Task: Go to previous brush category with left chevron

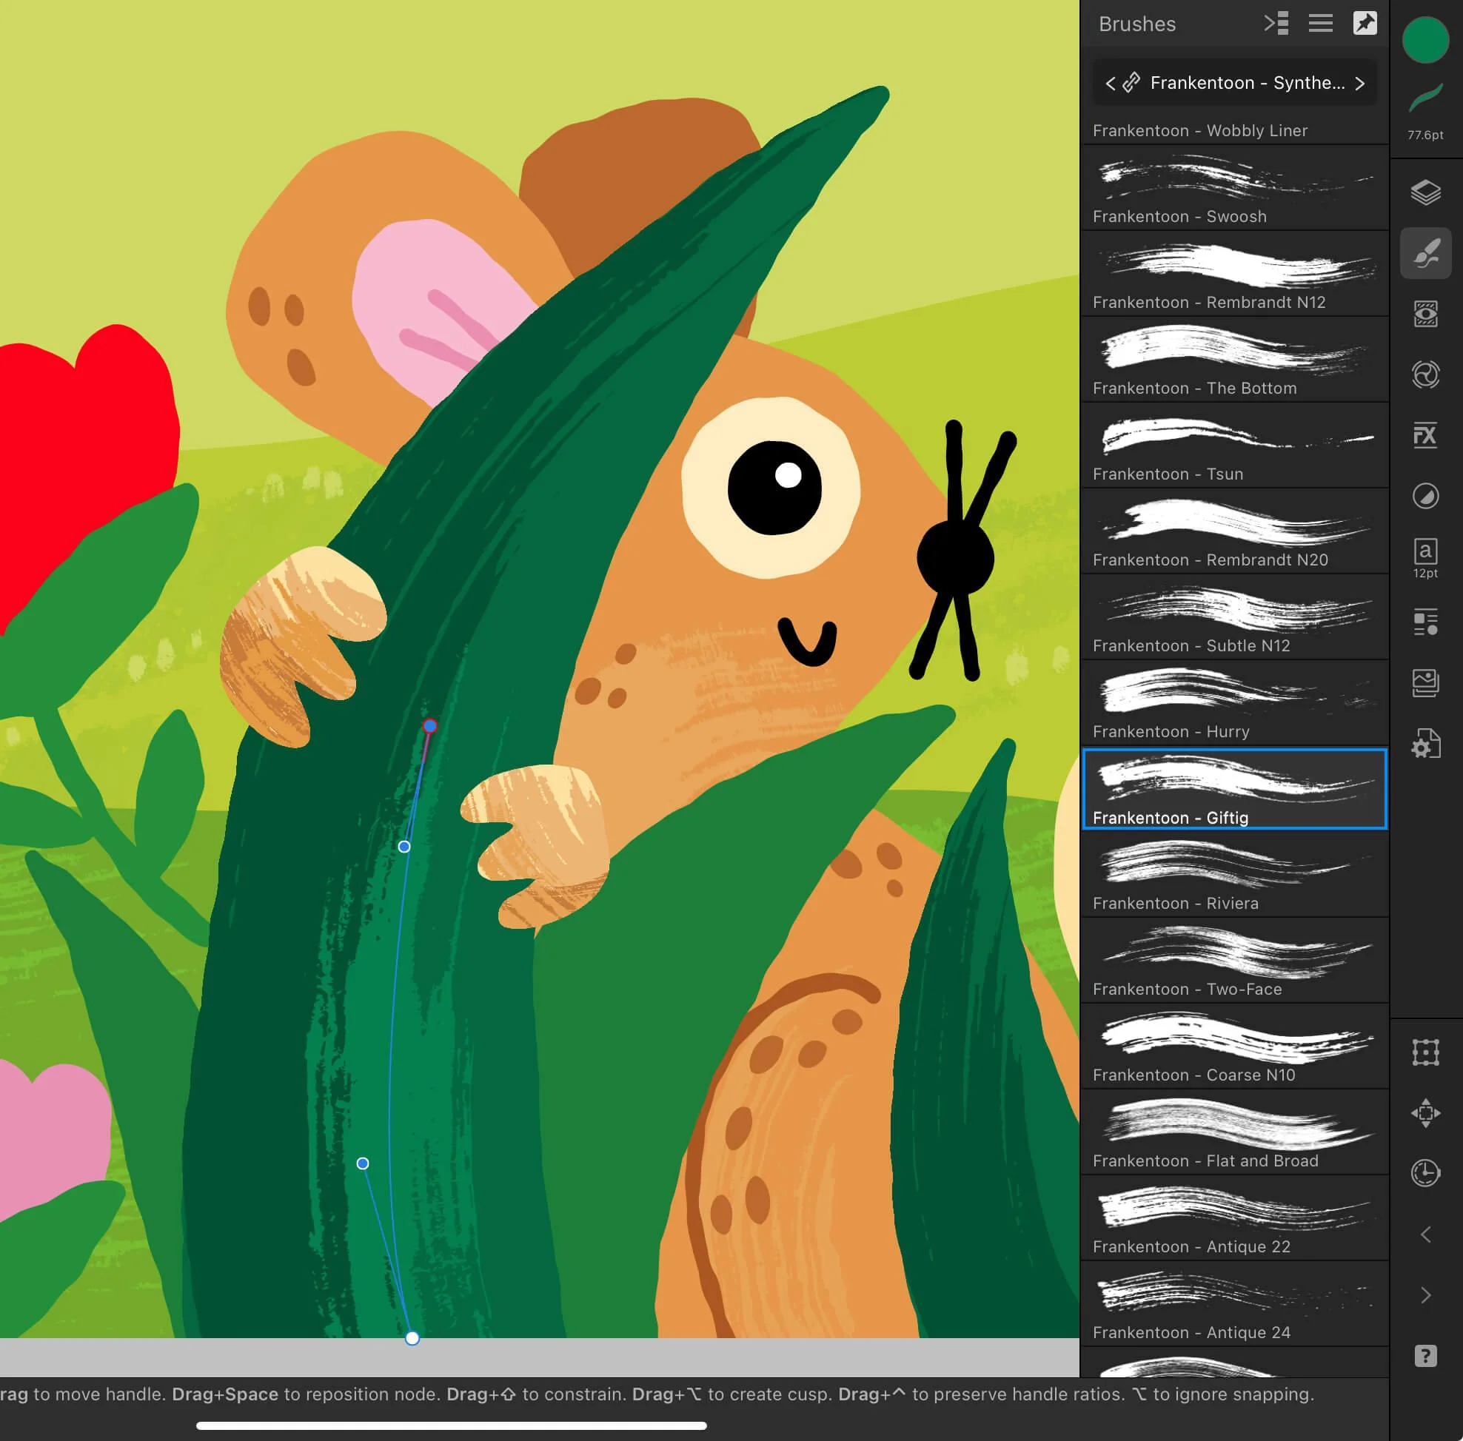Action: click(x=1111, y=83)
